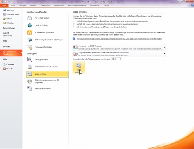
Task: Select the Handzettel erstellen option
Action: [47, 88]
